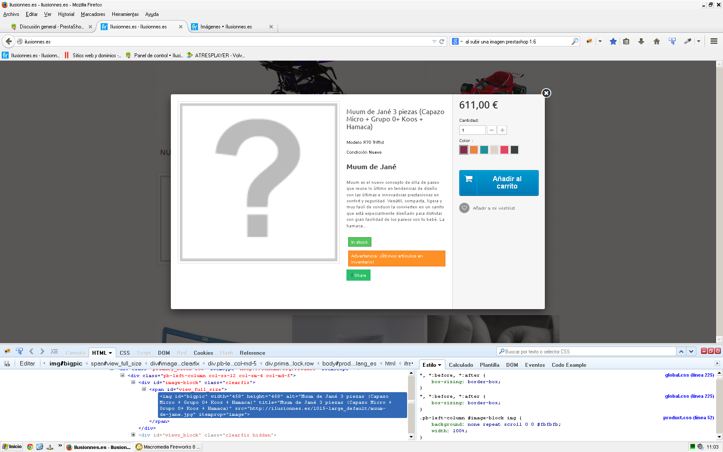Image resolution: width=723 pixels, height=452 pixels.
Task: Collapse the image-block div node
Action: [133, 382]
